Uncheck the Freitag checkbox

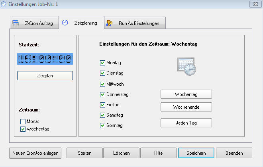[x=102, y=105]
